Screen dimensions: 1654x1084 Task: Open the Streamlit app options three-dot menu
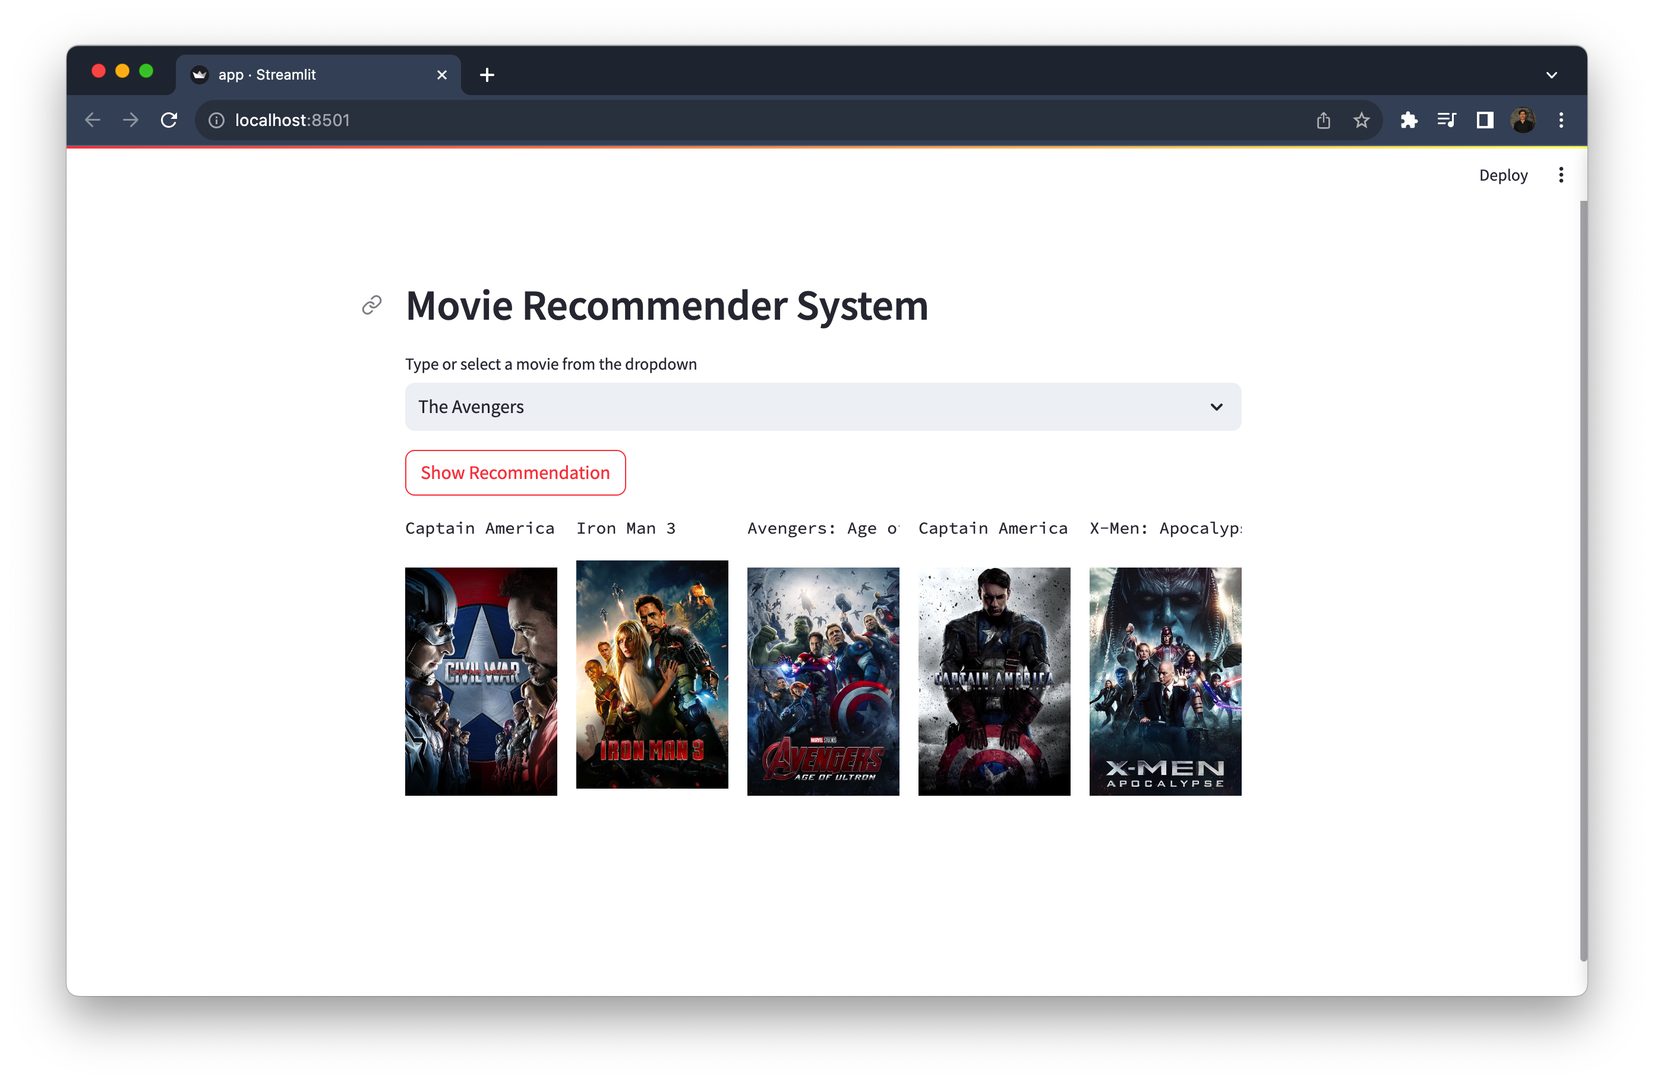1561,175
